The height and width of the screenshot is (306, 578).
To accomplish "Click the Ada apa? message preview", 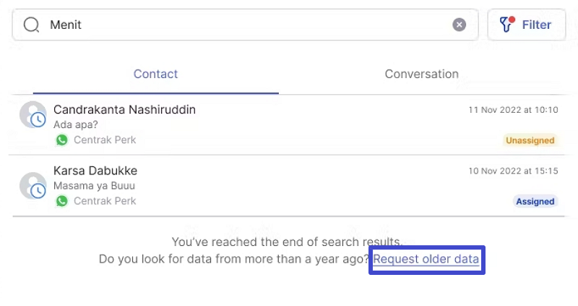I will (76, 124).
